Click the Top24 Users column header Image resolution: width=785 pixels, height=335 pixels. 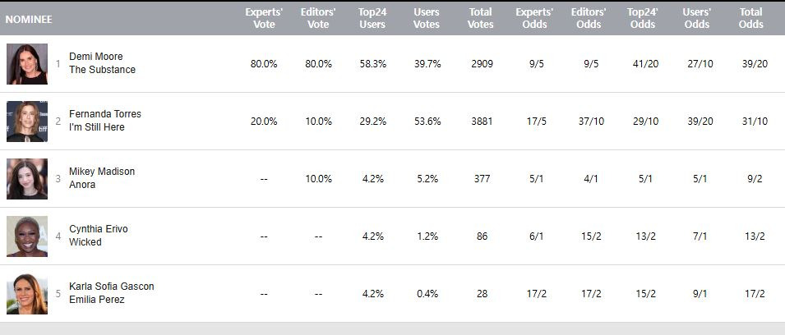[x=372, y=18]
